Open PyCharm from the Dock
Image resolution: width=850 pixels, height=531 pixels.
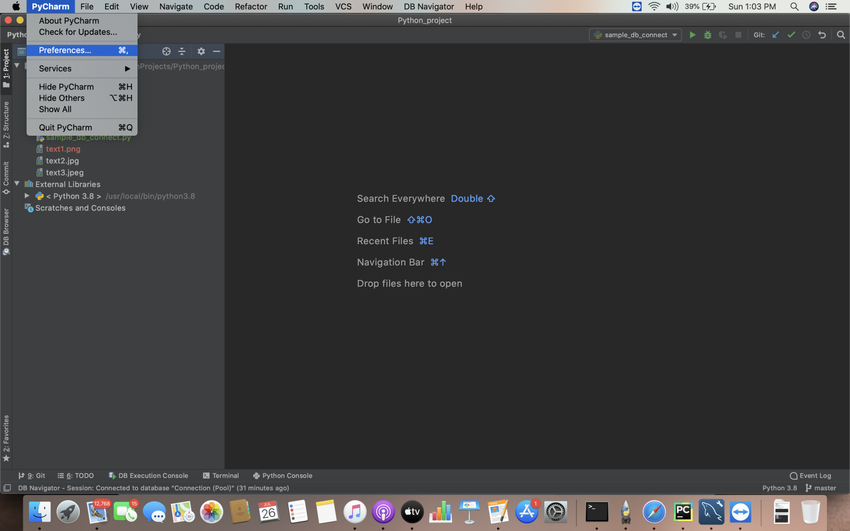coord(683,512)
